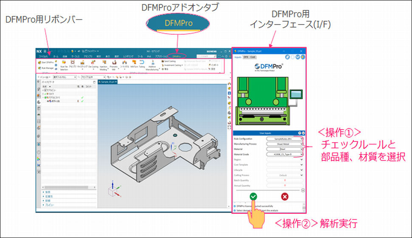Viewport: 412px width, 238px height.
Task: Click the help icon on User Inputs bar
Action: tap(299, 133)
